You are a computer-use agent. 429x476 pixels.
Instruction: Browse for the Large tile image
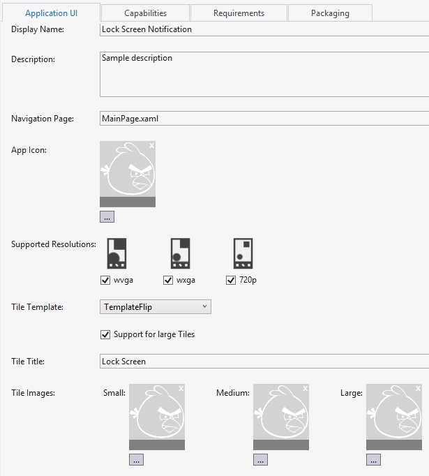coord(373,459)
